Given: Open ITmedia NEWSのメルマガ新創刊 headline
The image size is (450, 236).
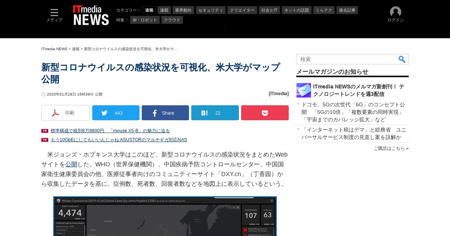Looking at the screenshot, I should coord(358,90).
